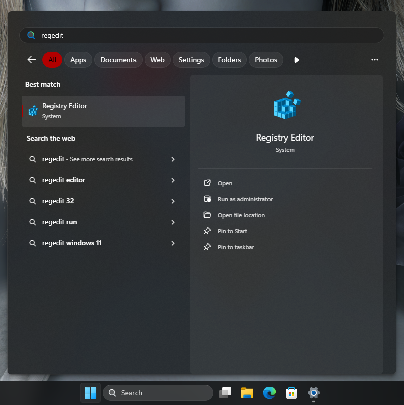Switch to the Web filter tab
This screenshot has width=404, height=405.
coord(157,60)
